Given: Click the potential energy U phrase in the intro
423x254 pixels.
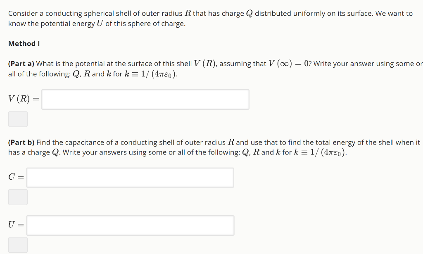Looking at the screenshot, I should pos(70,24).
